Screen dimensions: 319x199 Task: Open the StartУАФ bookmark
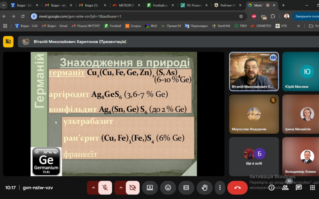tap(221, 26)
